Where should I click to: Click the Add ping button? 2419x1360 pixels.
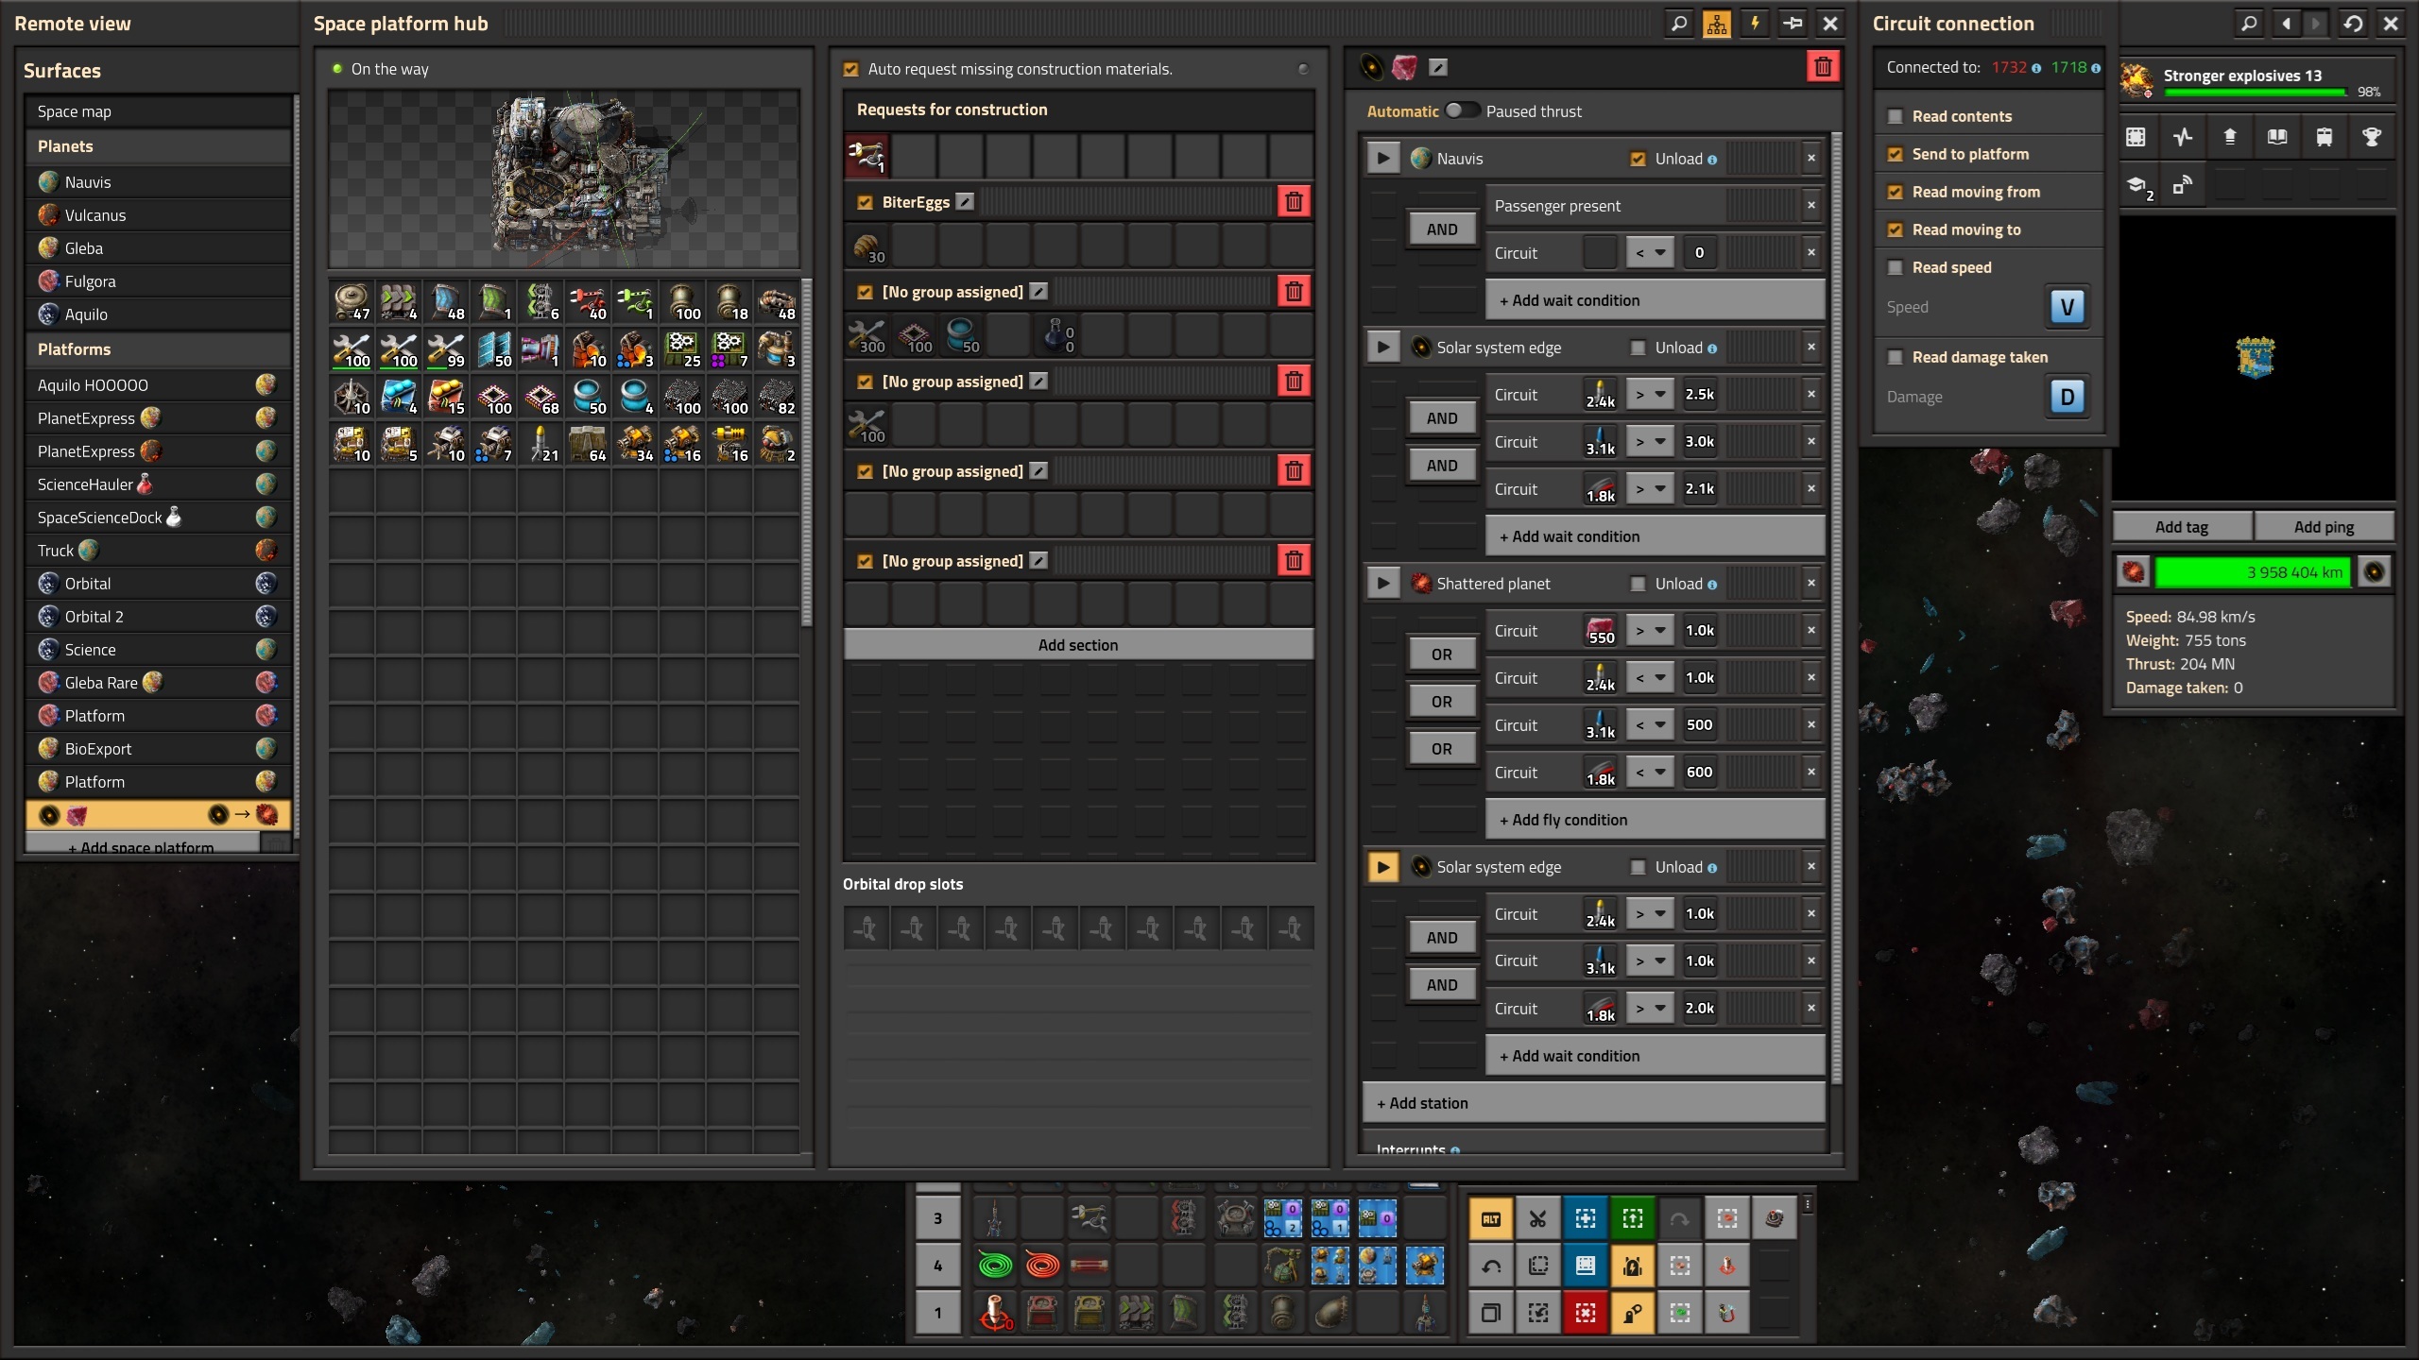2324,527
